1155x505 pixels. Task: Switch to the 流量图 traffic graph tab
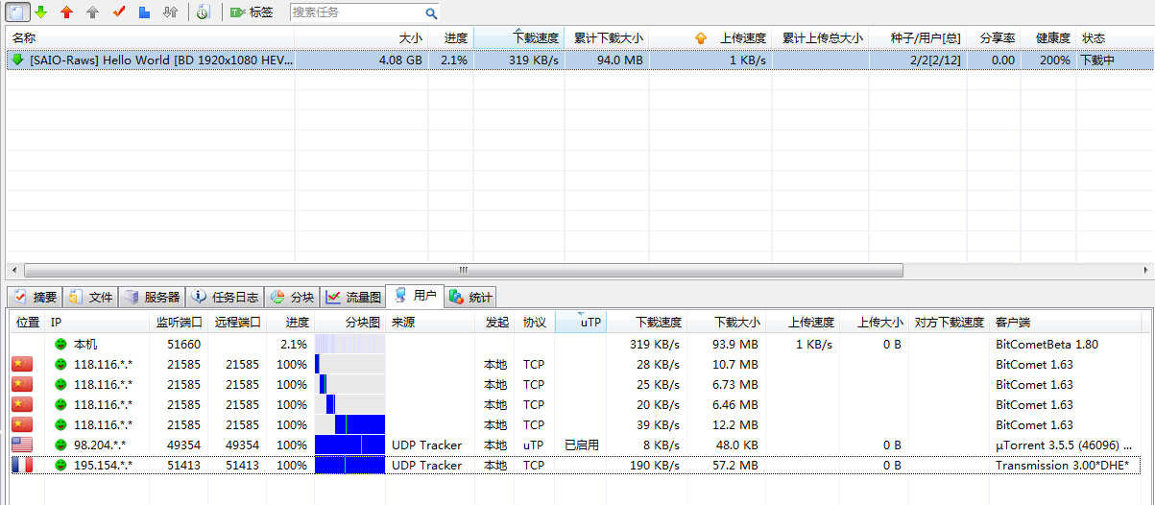pyautogui.click(x=353, y=297)
